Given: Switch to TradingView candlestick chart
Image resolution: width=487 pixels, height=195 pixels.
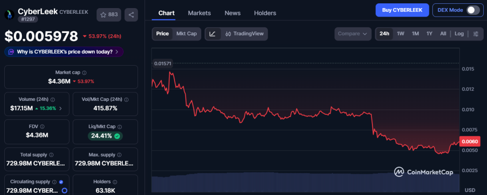Looking at the screenshot, I should (244, 34).
